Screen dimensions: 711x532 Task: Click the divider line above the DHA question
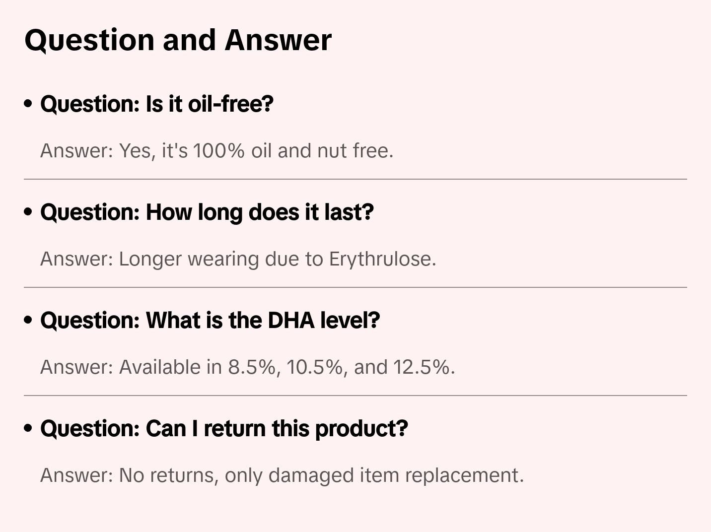355,287
